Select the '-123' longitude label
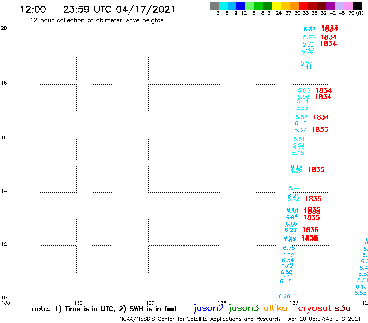Viewport: 368px width, 323px height. pyautogui.click(x=292, y=303)
